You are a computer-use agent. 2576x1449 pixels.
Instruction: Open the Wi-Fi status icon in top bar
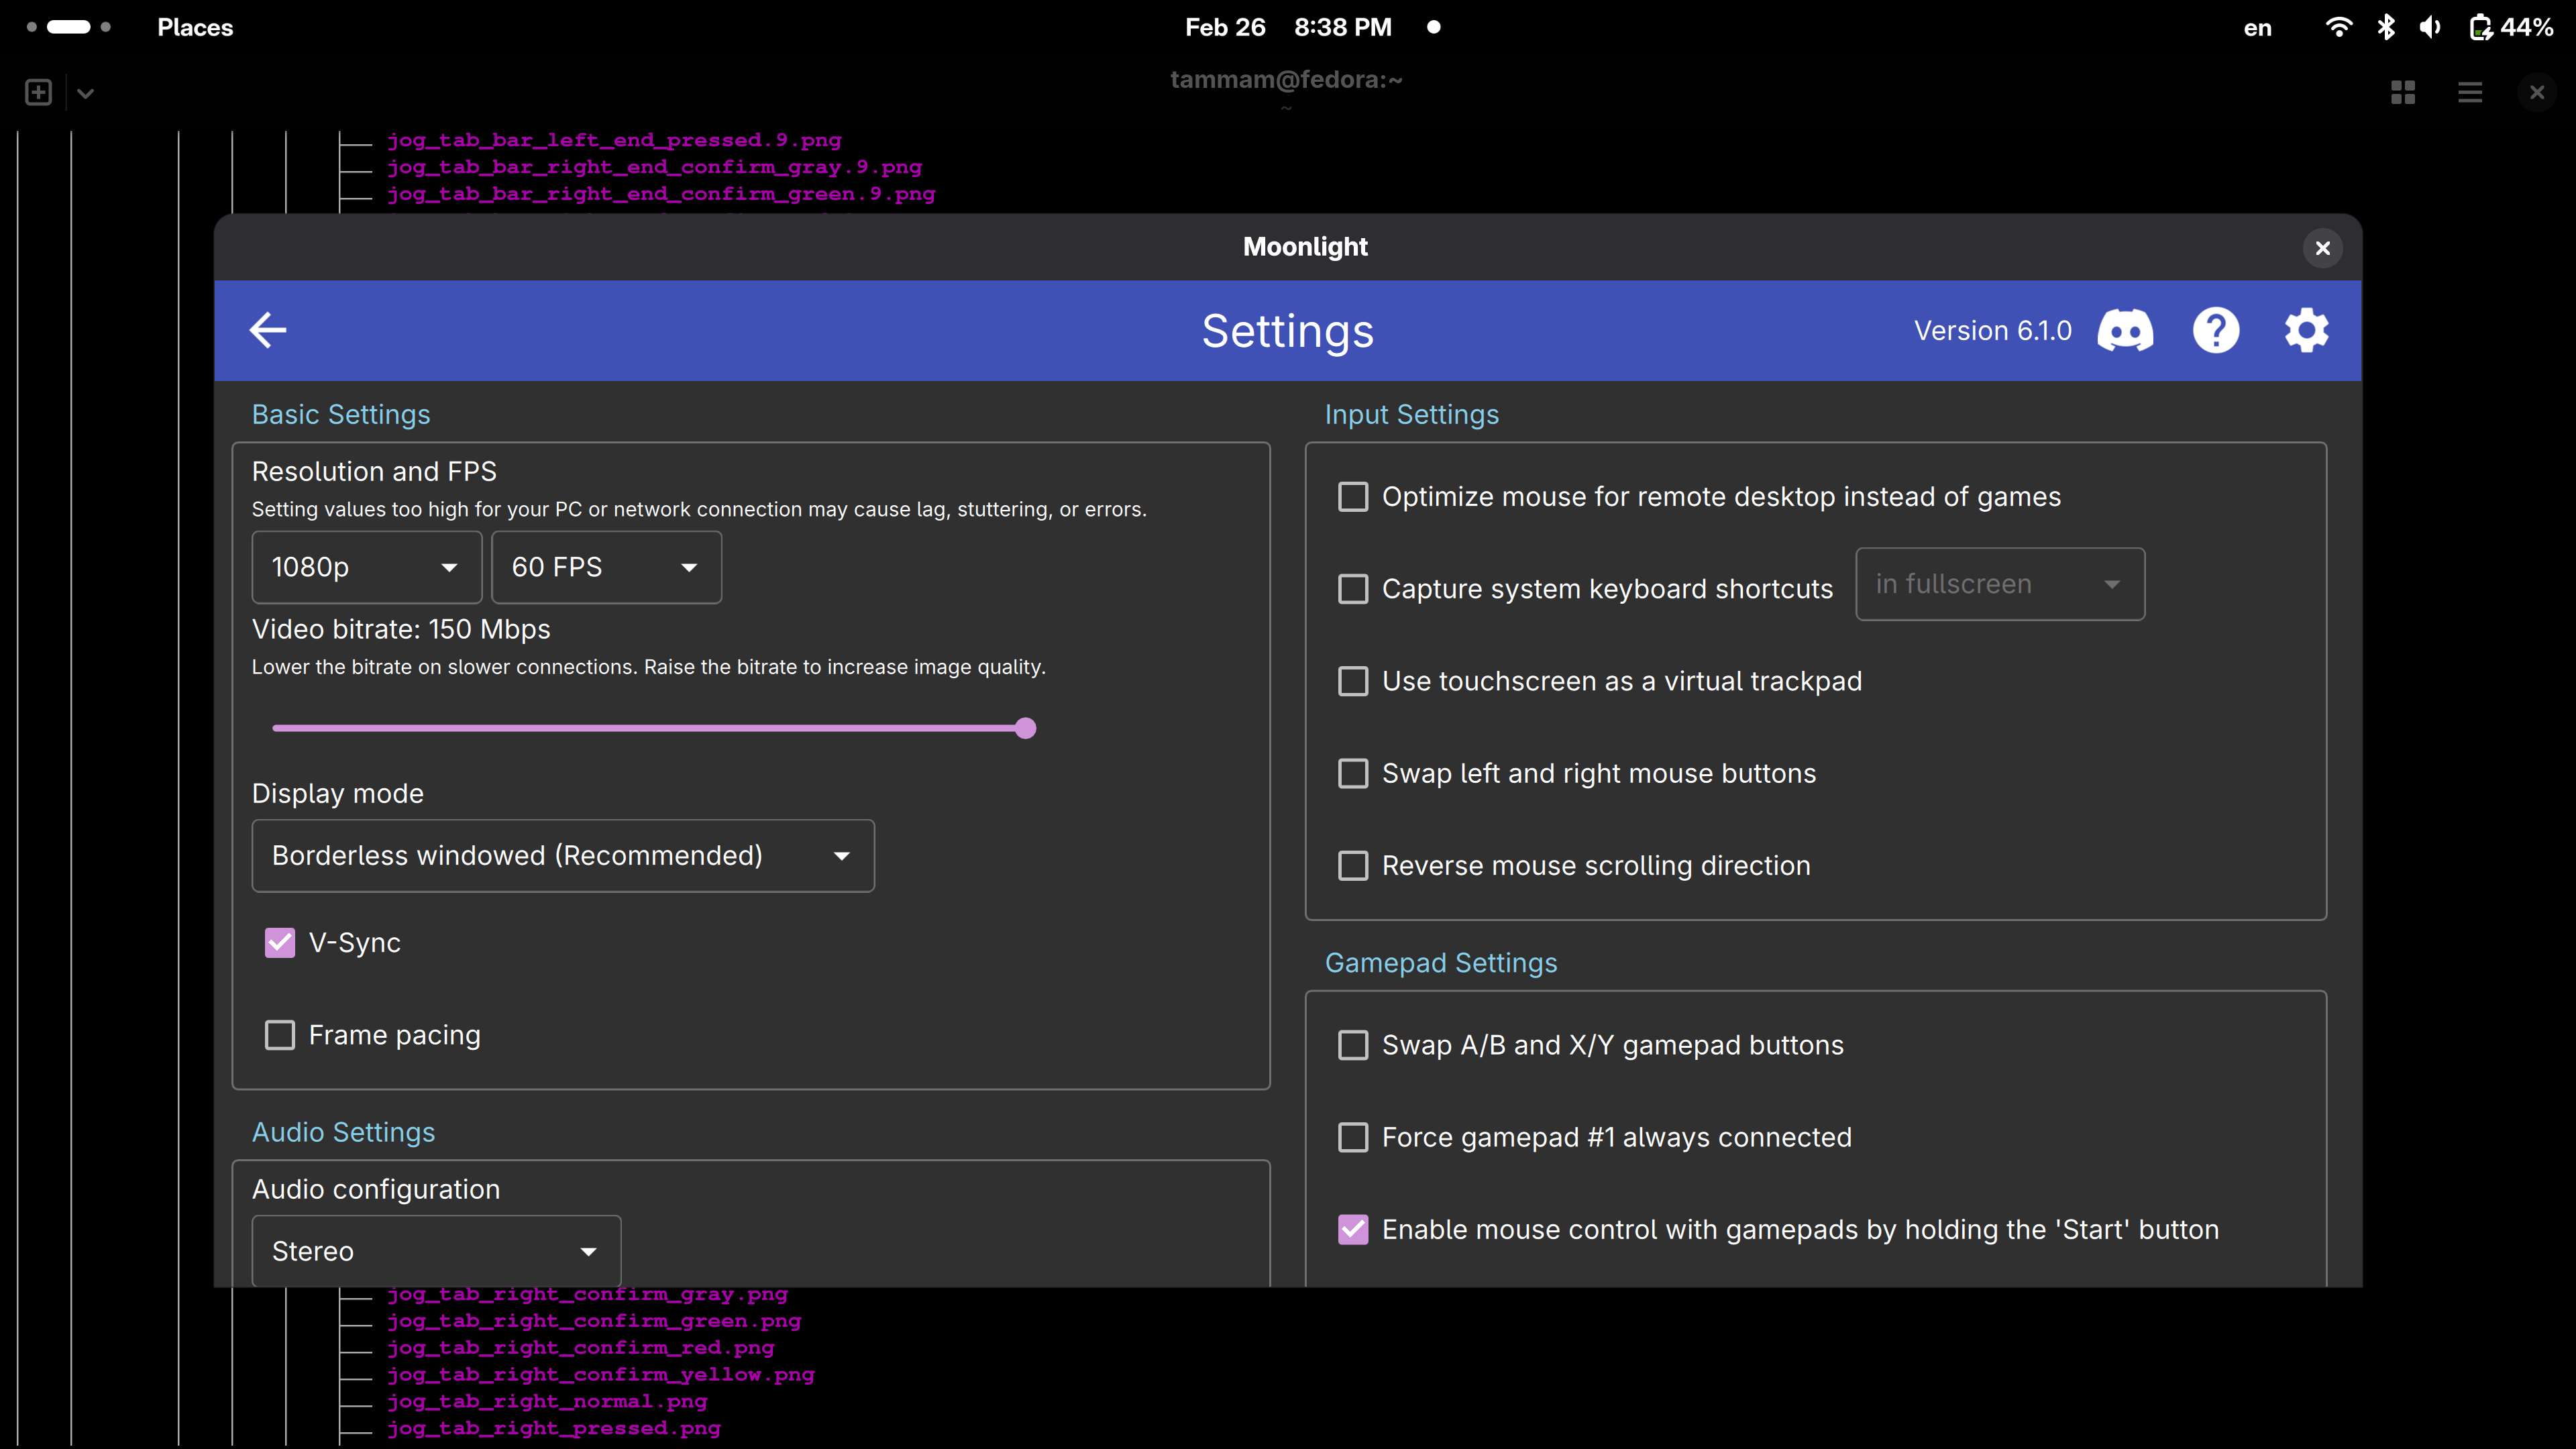pyautogui.click(x=2338, y=27)
